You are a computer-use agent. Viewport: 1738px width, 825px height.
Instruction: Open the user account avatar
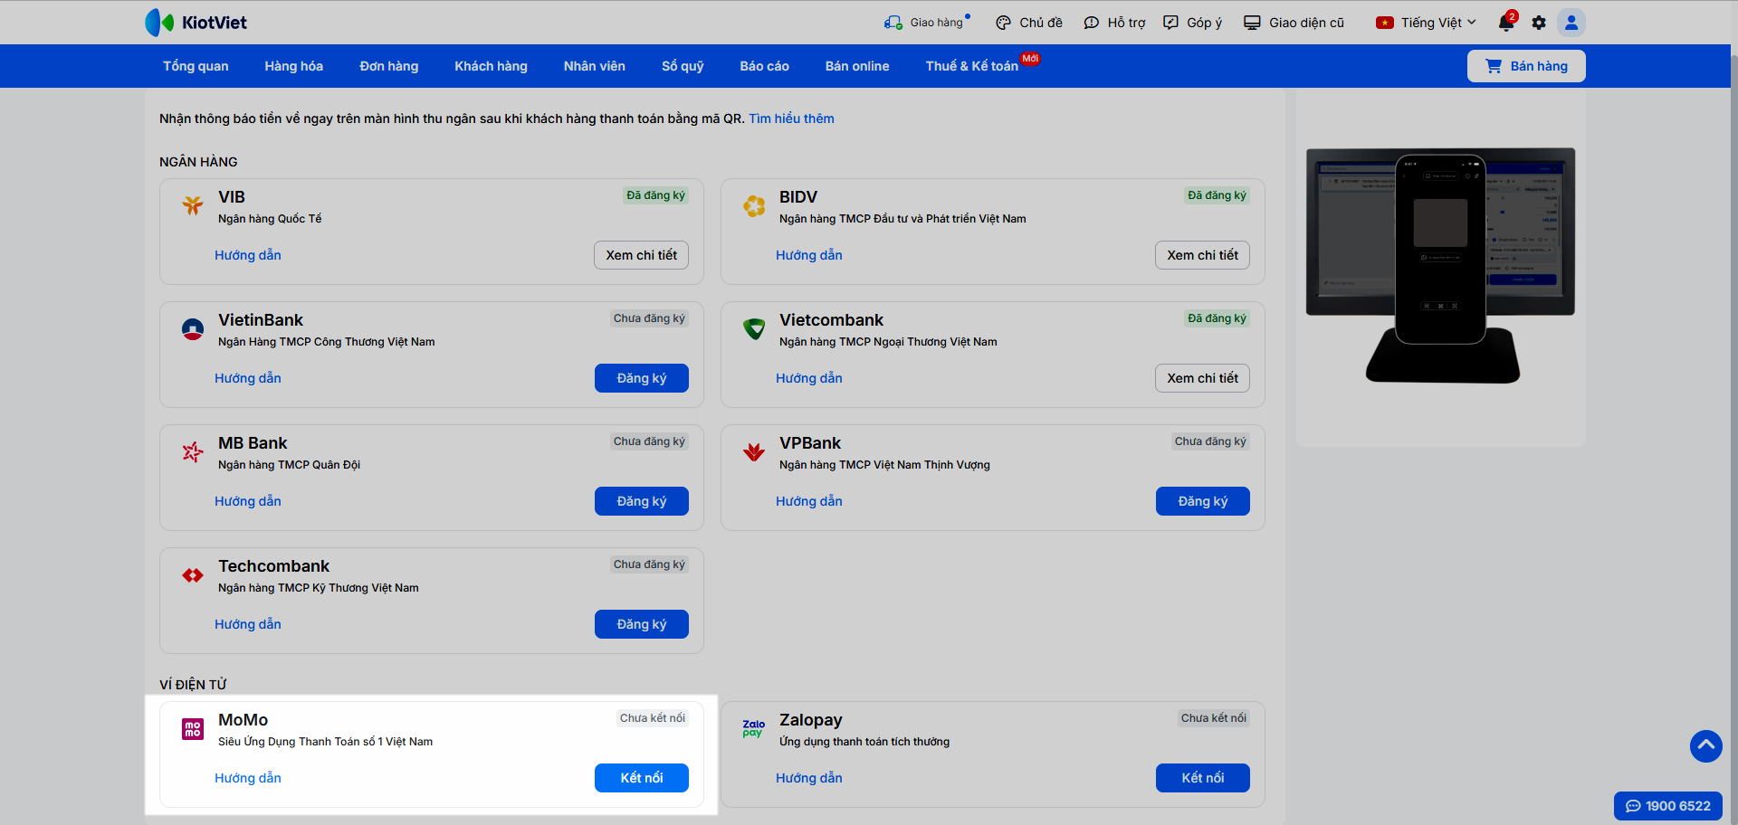1571,23
